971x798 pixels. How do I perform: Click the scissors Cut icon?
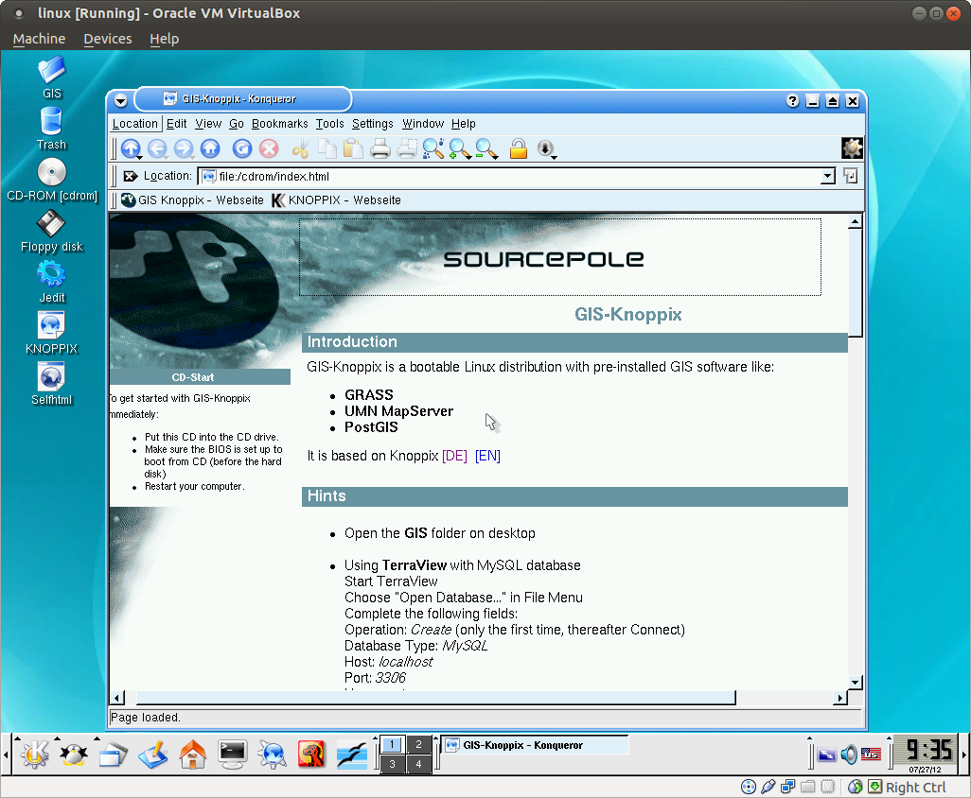[x=300, y=148]
